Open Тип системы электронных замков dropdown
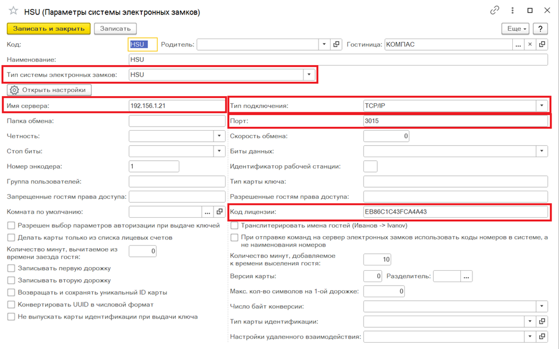This screenshot has height=349, width=559. (x=309, y=75)
